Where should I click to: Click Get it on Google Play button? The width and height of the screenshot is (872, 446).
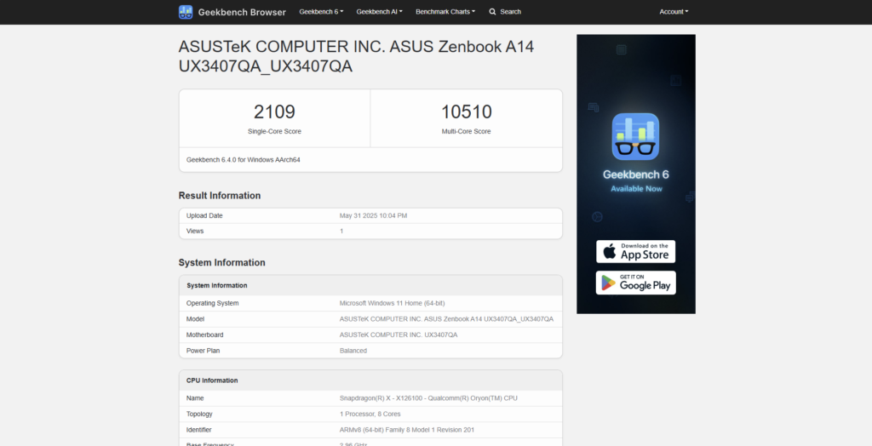tap(635, 283)
